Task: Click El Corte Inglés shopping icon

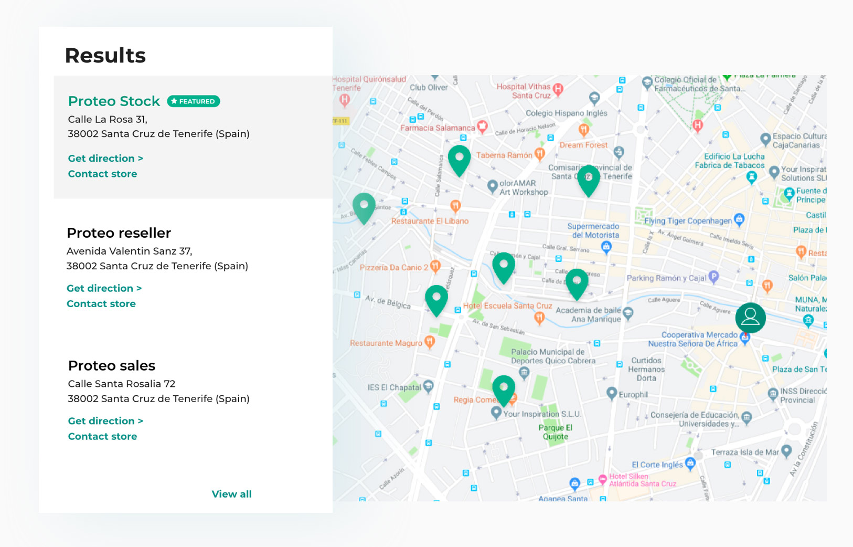Action: coord(690,463)
